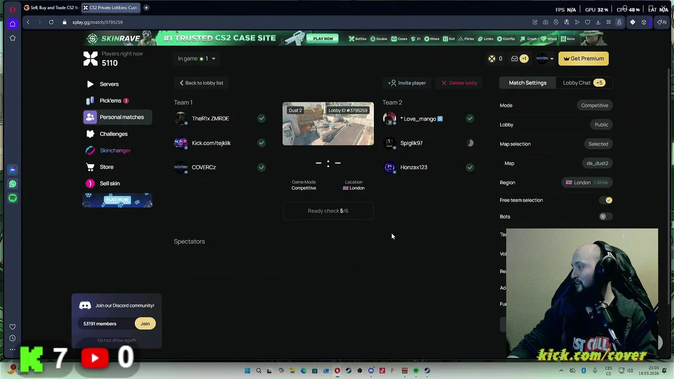The image size is (674, 379).
Task: Open the profile avatar dropdown
Action: 545,58
